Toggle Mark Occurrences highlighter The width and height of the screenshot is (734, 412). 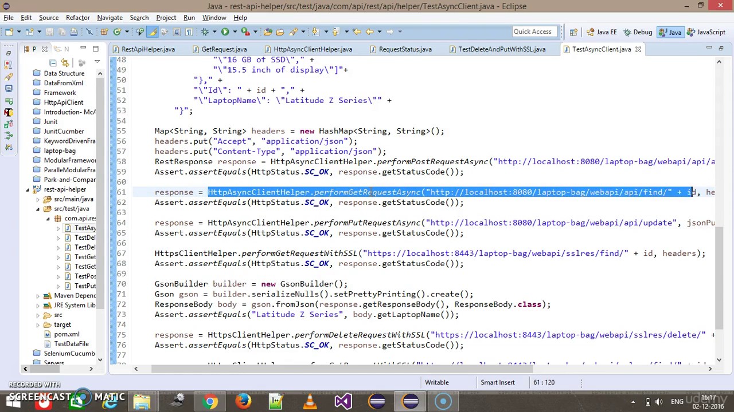(153, 31)
